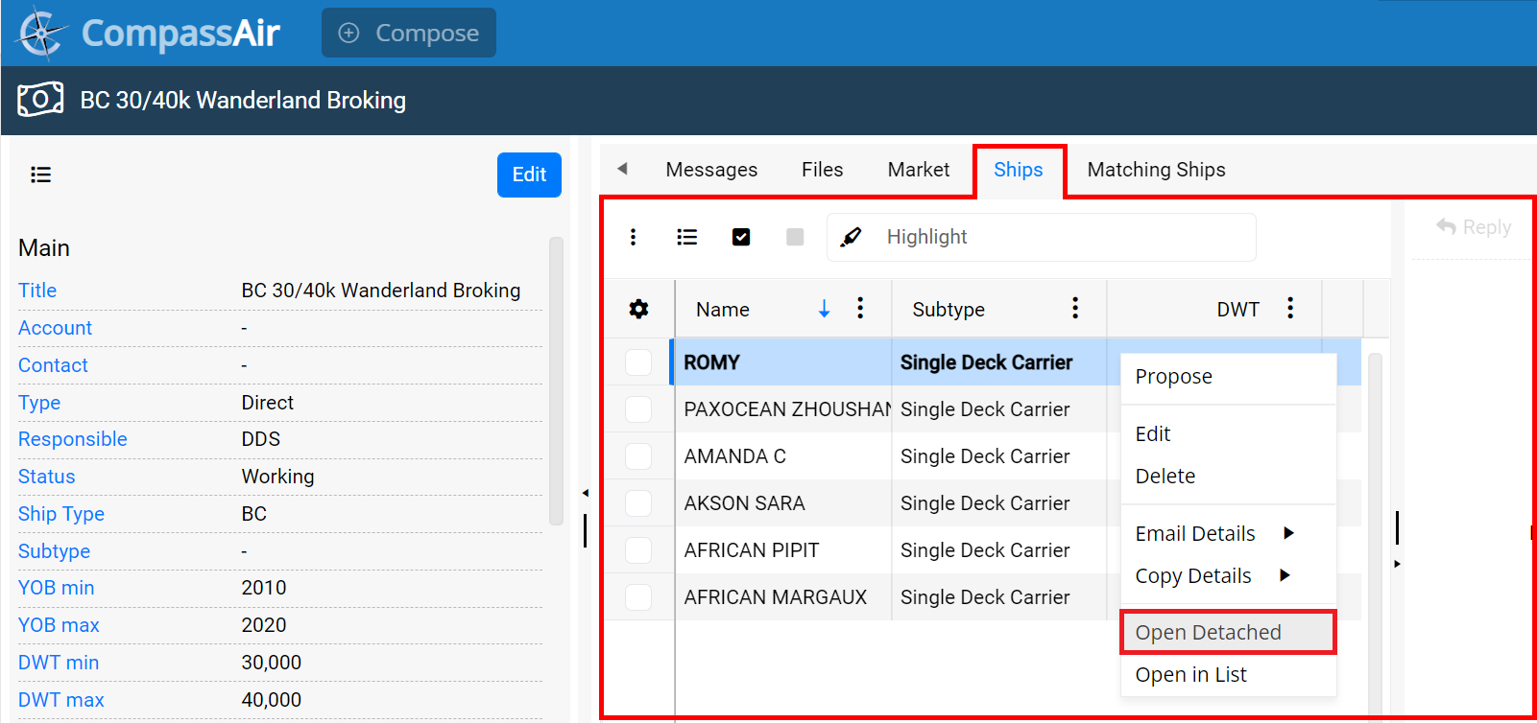Switch to the Files tab
1537x723 pixels.
click(x=823, y=170)
